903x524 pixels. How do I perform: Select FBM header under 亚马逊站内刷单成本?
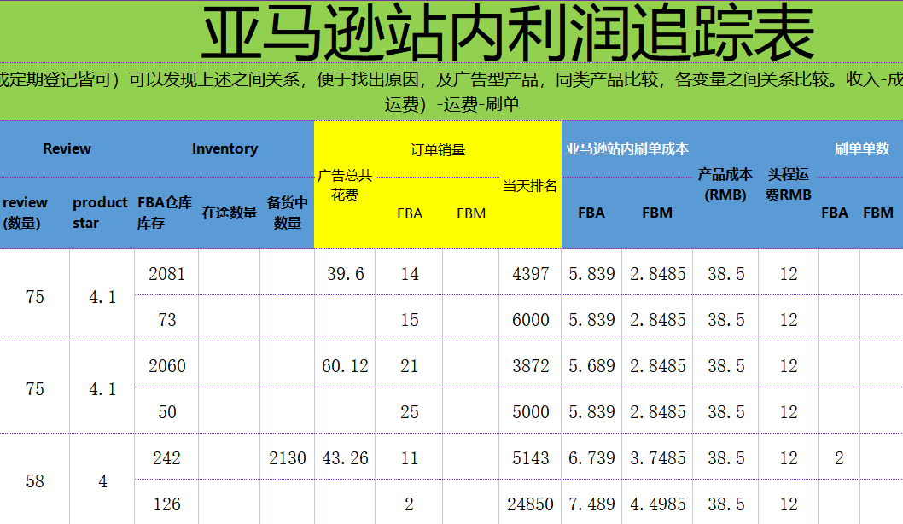(657, 213)
